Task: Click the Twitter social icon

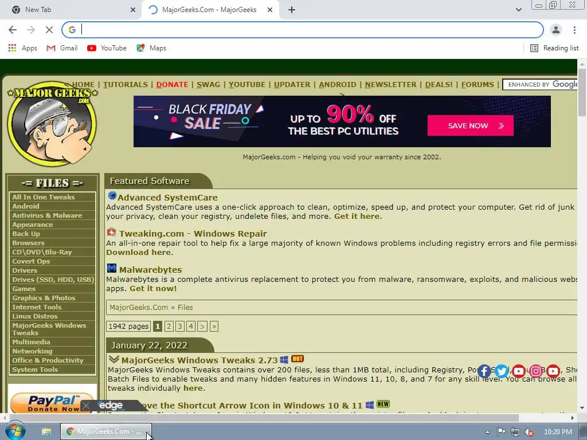Action: point(501,371)
